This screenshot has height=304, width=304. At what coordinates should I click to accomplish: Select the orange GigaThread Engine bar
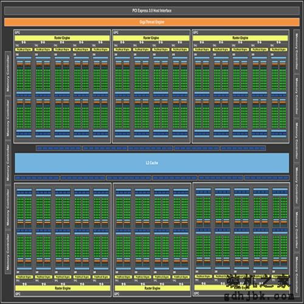[x=152, y=22]
